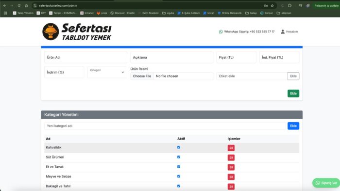Click the Meyve ve Sebze category name
The image size is (340, 191).
[58, 176]
